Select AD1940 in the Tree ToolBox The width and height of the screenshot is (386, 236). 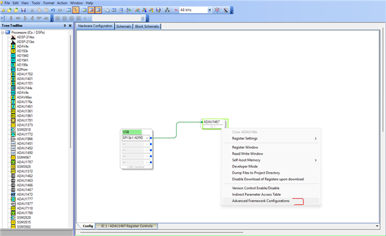point(22,56)
